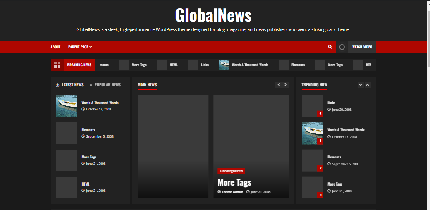Click the left blank Main News slide card
The width and height of the screenshot is (430, 210).
[x=173, y=147]
